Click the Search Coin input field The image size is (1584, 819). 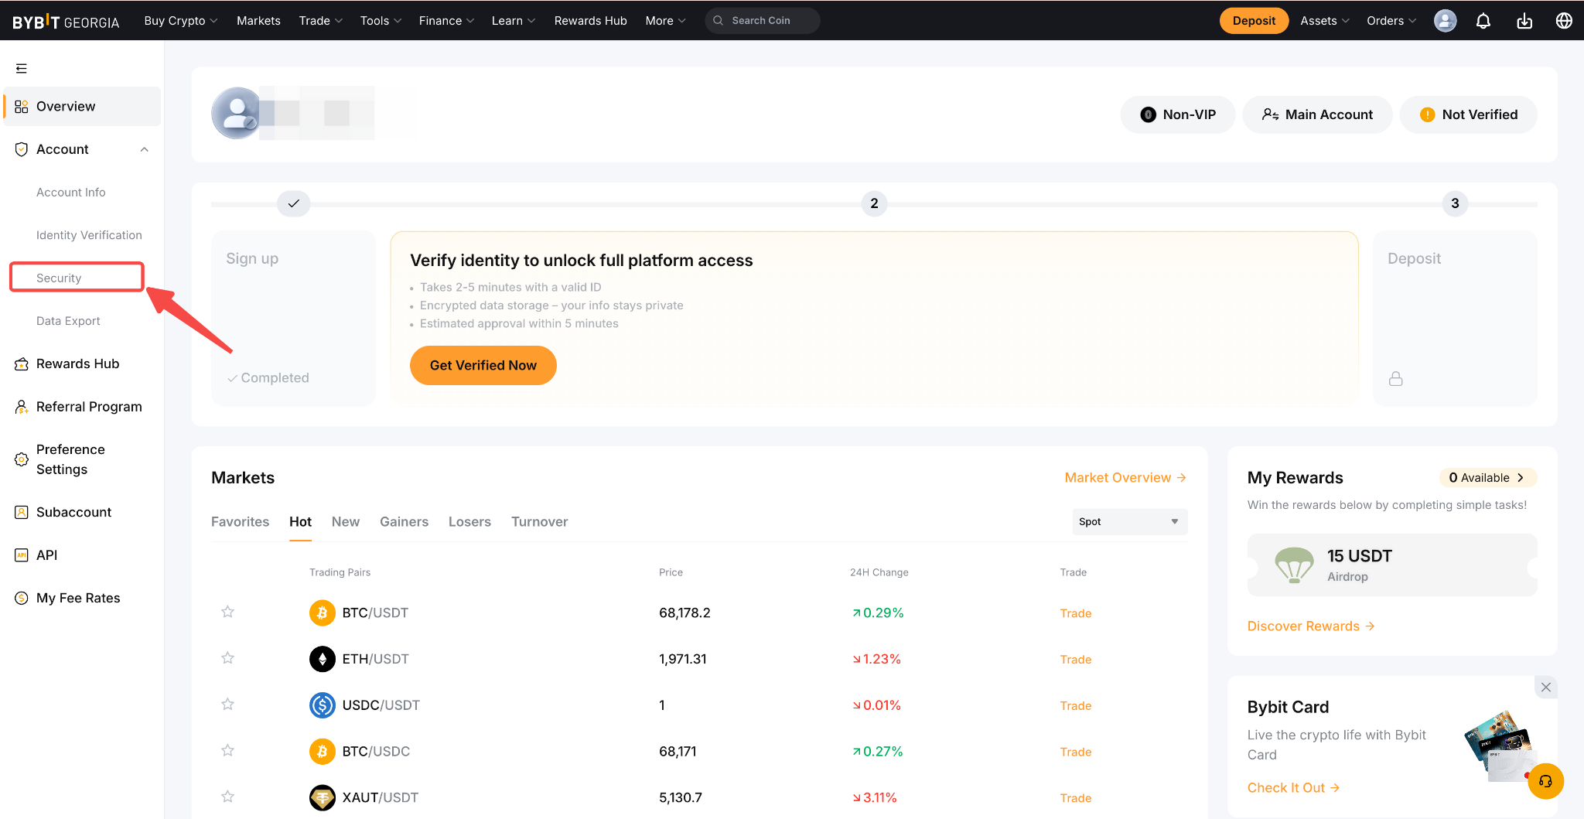tap(766, 21)
